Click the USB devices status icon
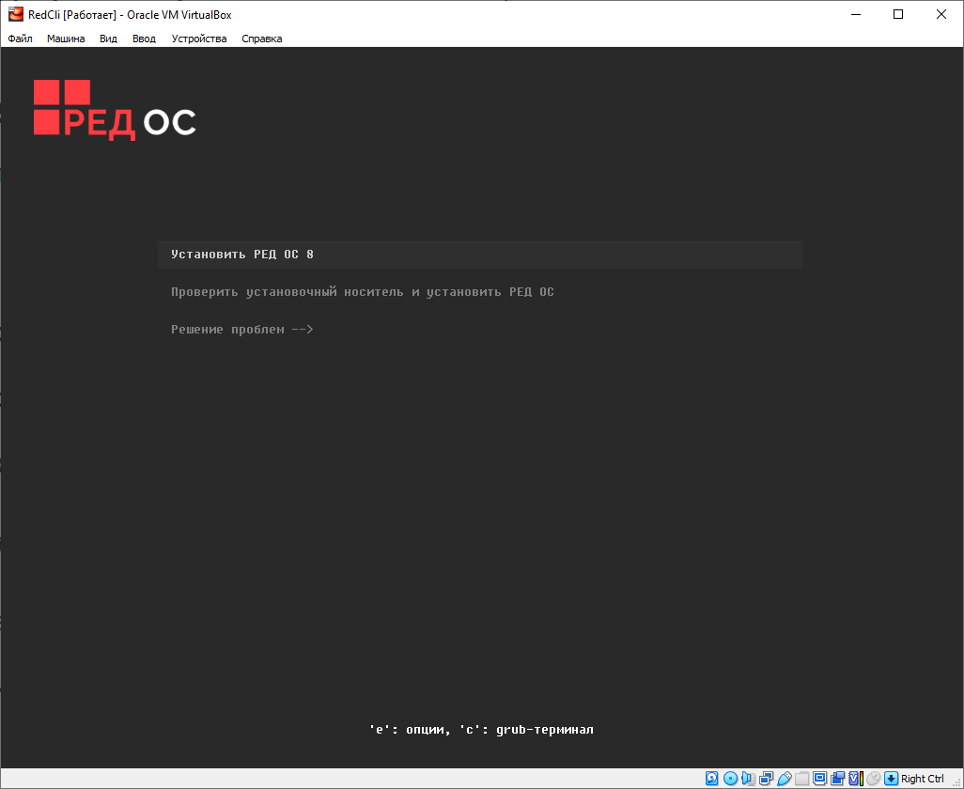964x789 pixels. (x=785, y=779)
